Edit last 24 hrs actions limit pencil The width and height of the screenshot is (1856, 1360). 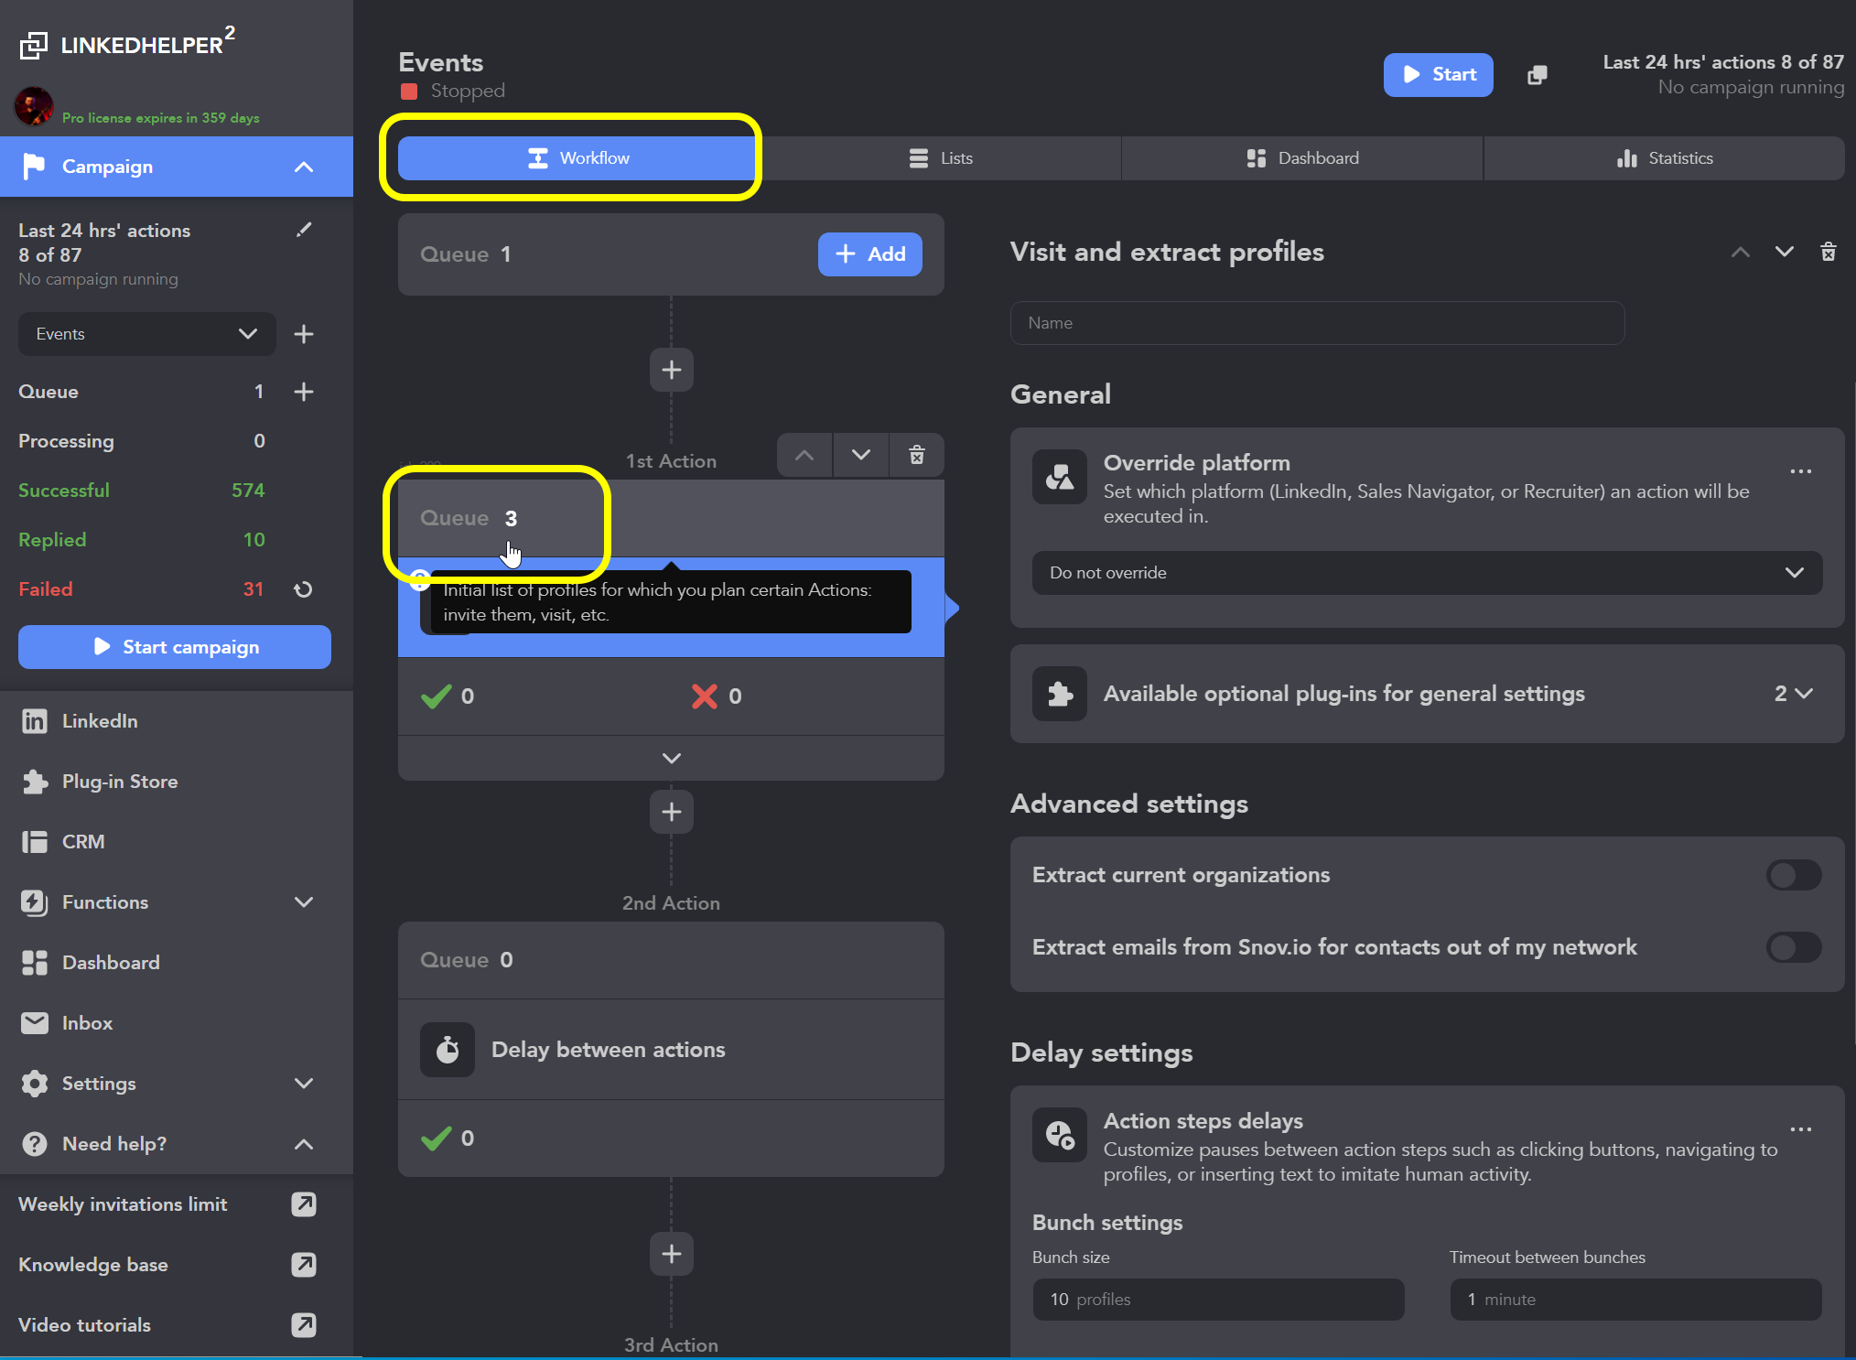[304, 230]
